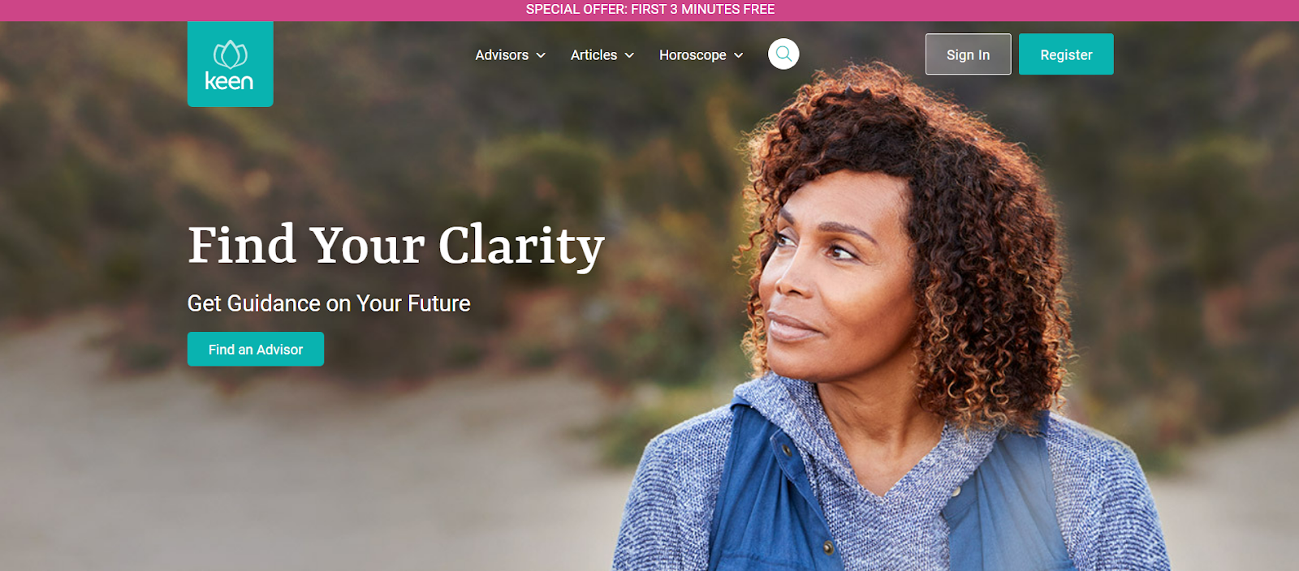The image size is (1299, 571).
Task: Open search with the magnifying glass icon
Action: (x=783, y=54)
